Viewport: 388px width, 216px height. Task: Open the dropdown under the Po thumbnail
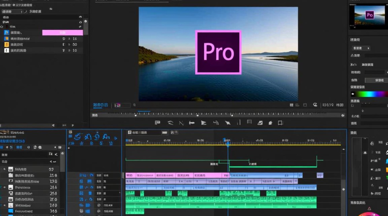[361, 48]
